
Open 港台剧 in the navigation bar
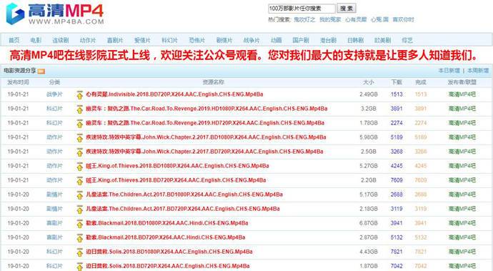(x=328, y=40)
